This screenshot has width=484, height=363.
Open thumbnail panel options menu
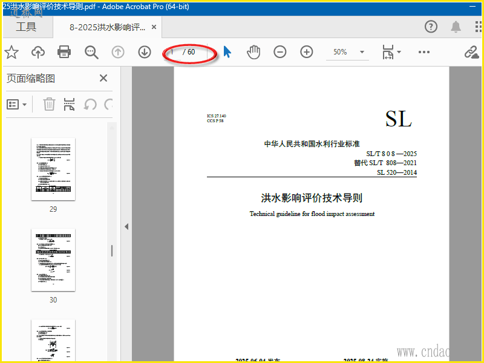(16, 105)
